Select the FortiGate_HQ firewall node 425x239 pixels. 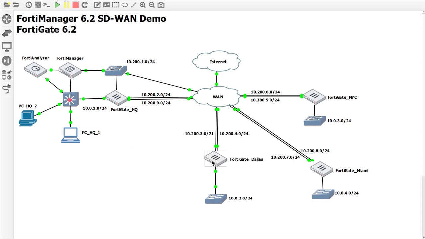point(117,98)
